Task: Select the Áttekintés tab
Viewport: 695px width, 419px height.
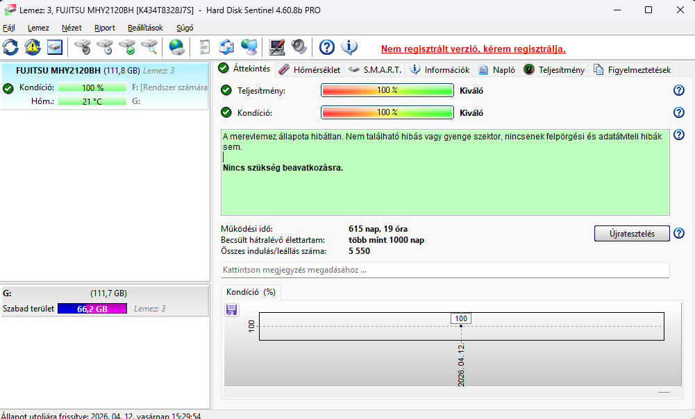Action: click(244, 69)
